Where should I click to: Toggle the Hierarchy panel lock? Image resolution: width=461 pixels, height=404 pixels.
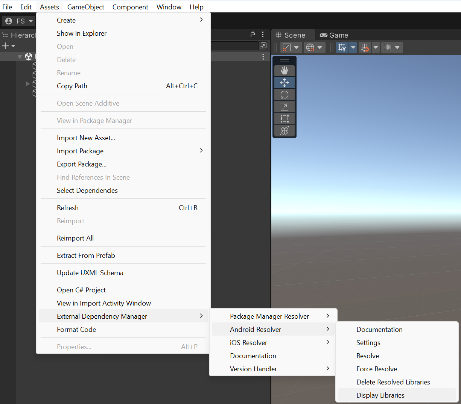(253, 35)
